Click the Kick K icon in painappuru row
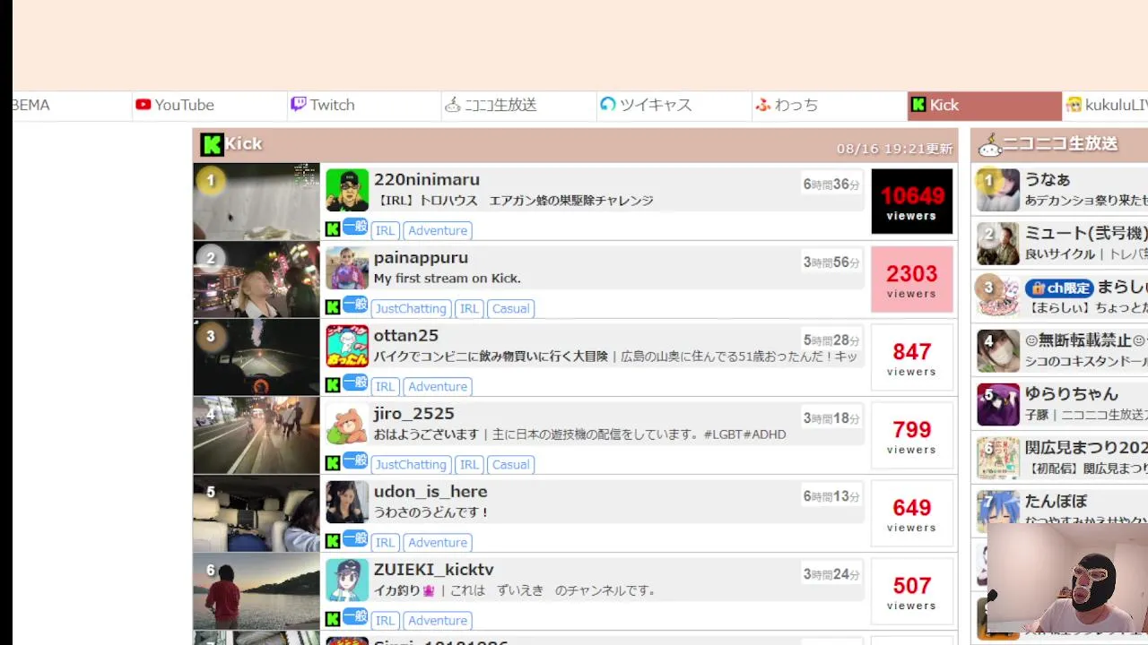The image size is (1148, 645). point(333,307)
